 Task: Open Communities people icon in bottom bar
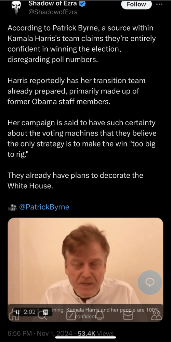pyautogui.click(x=156, y=315)
